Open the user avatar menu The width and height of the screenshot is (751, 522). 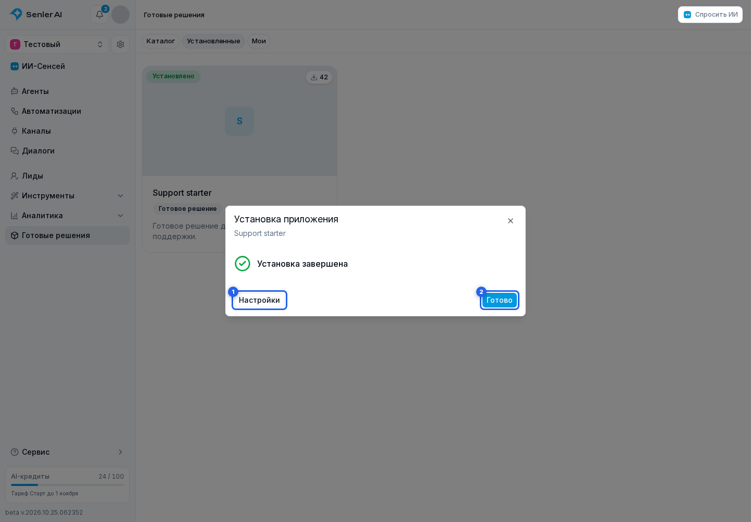click(120, 15)
